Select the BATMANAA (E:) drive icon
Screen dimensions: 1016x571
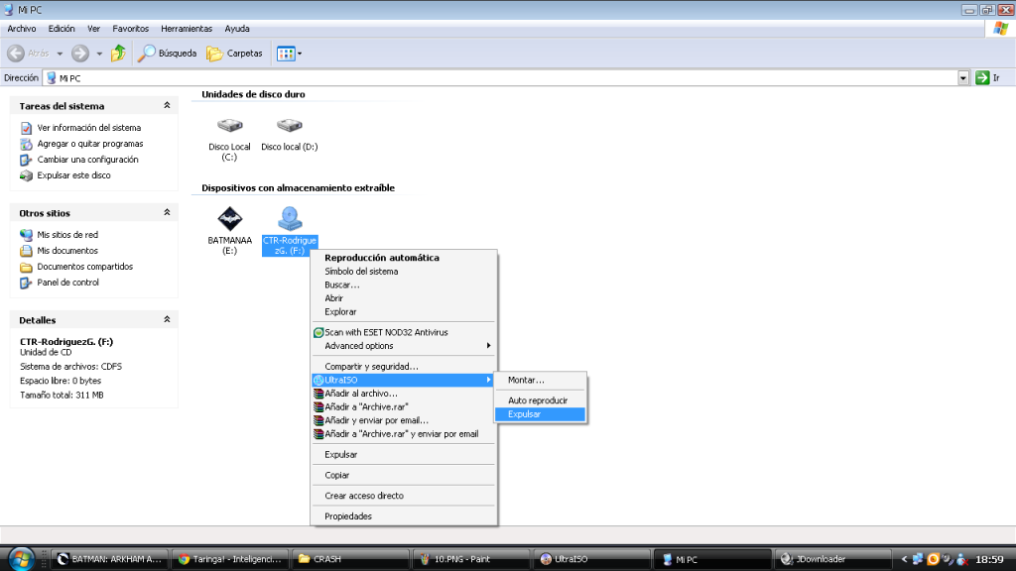click(x=229, y=219)
